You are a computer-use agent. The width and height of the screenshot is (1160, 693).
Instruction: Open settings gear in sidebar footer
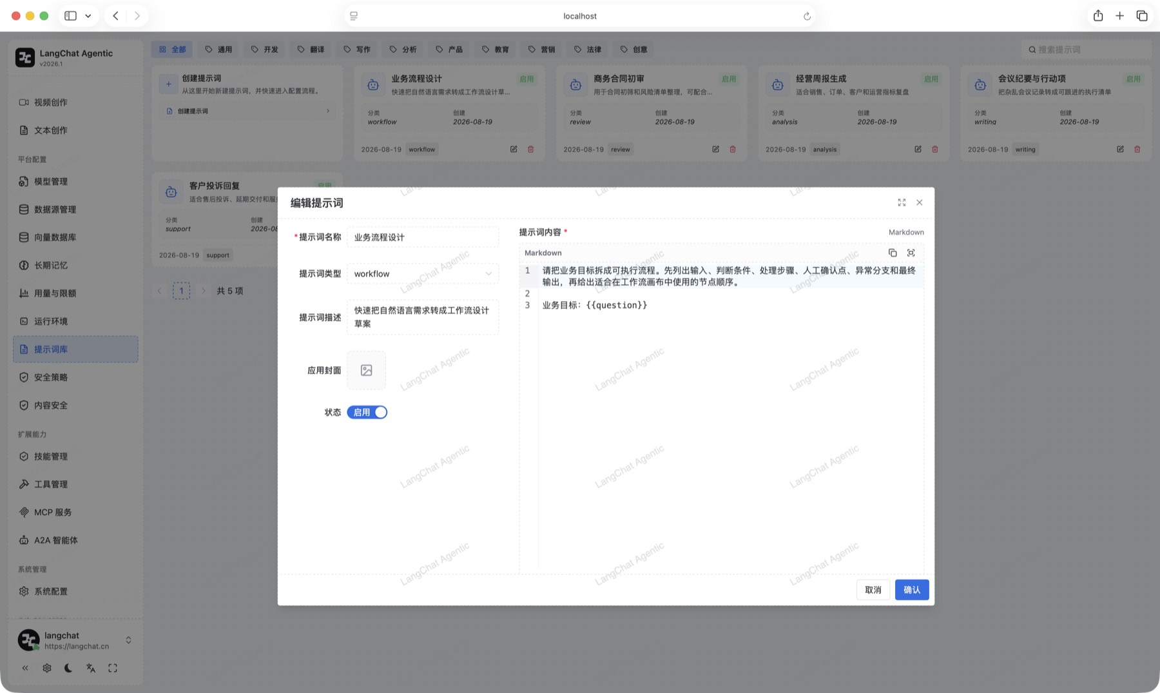click(47, 668)
